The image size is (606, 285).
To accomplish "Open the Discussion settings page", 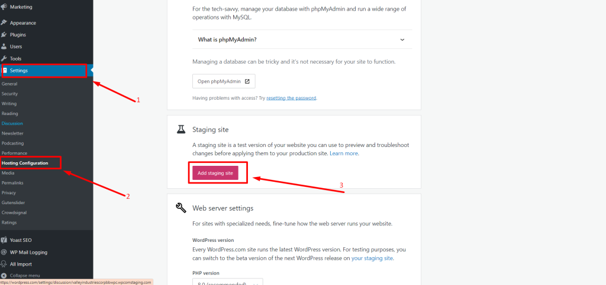I will (x=12, y=123).
